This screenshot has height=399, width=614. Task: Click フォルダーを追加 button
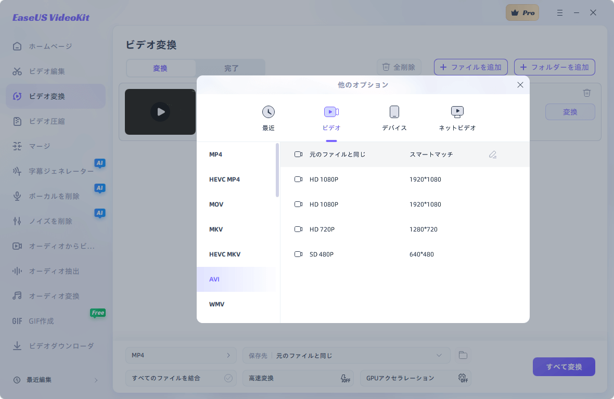pyautogui.click(x=555, y=67)
